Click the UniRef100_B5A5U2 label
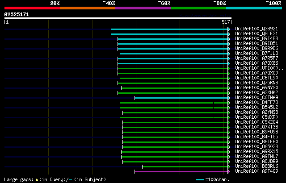The image size is (286, 183). point(257,108)
